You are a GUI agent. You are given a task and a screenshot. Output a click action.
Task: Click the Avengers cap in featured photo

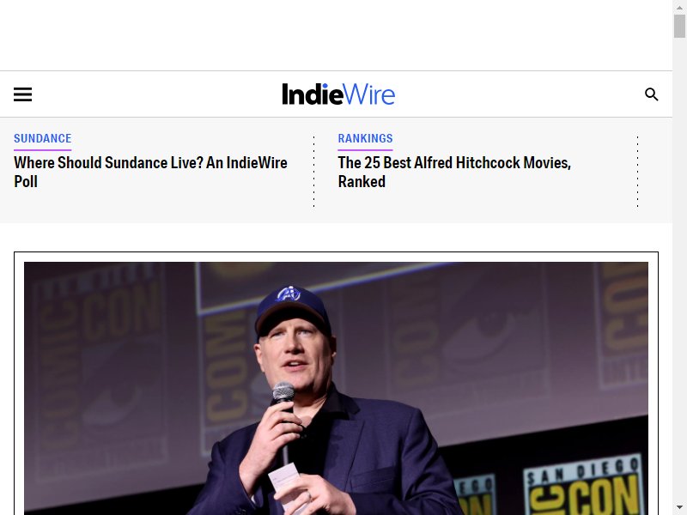(292, 309)
